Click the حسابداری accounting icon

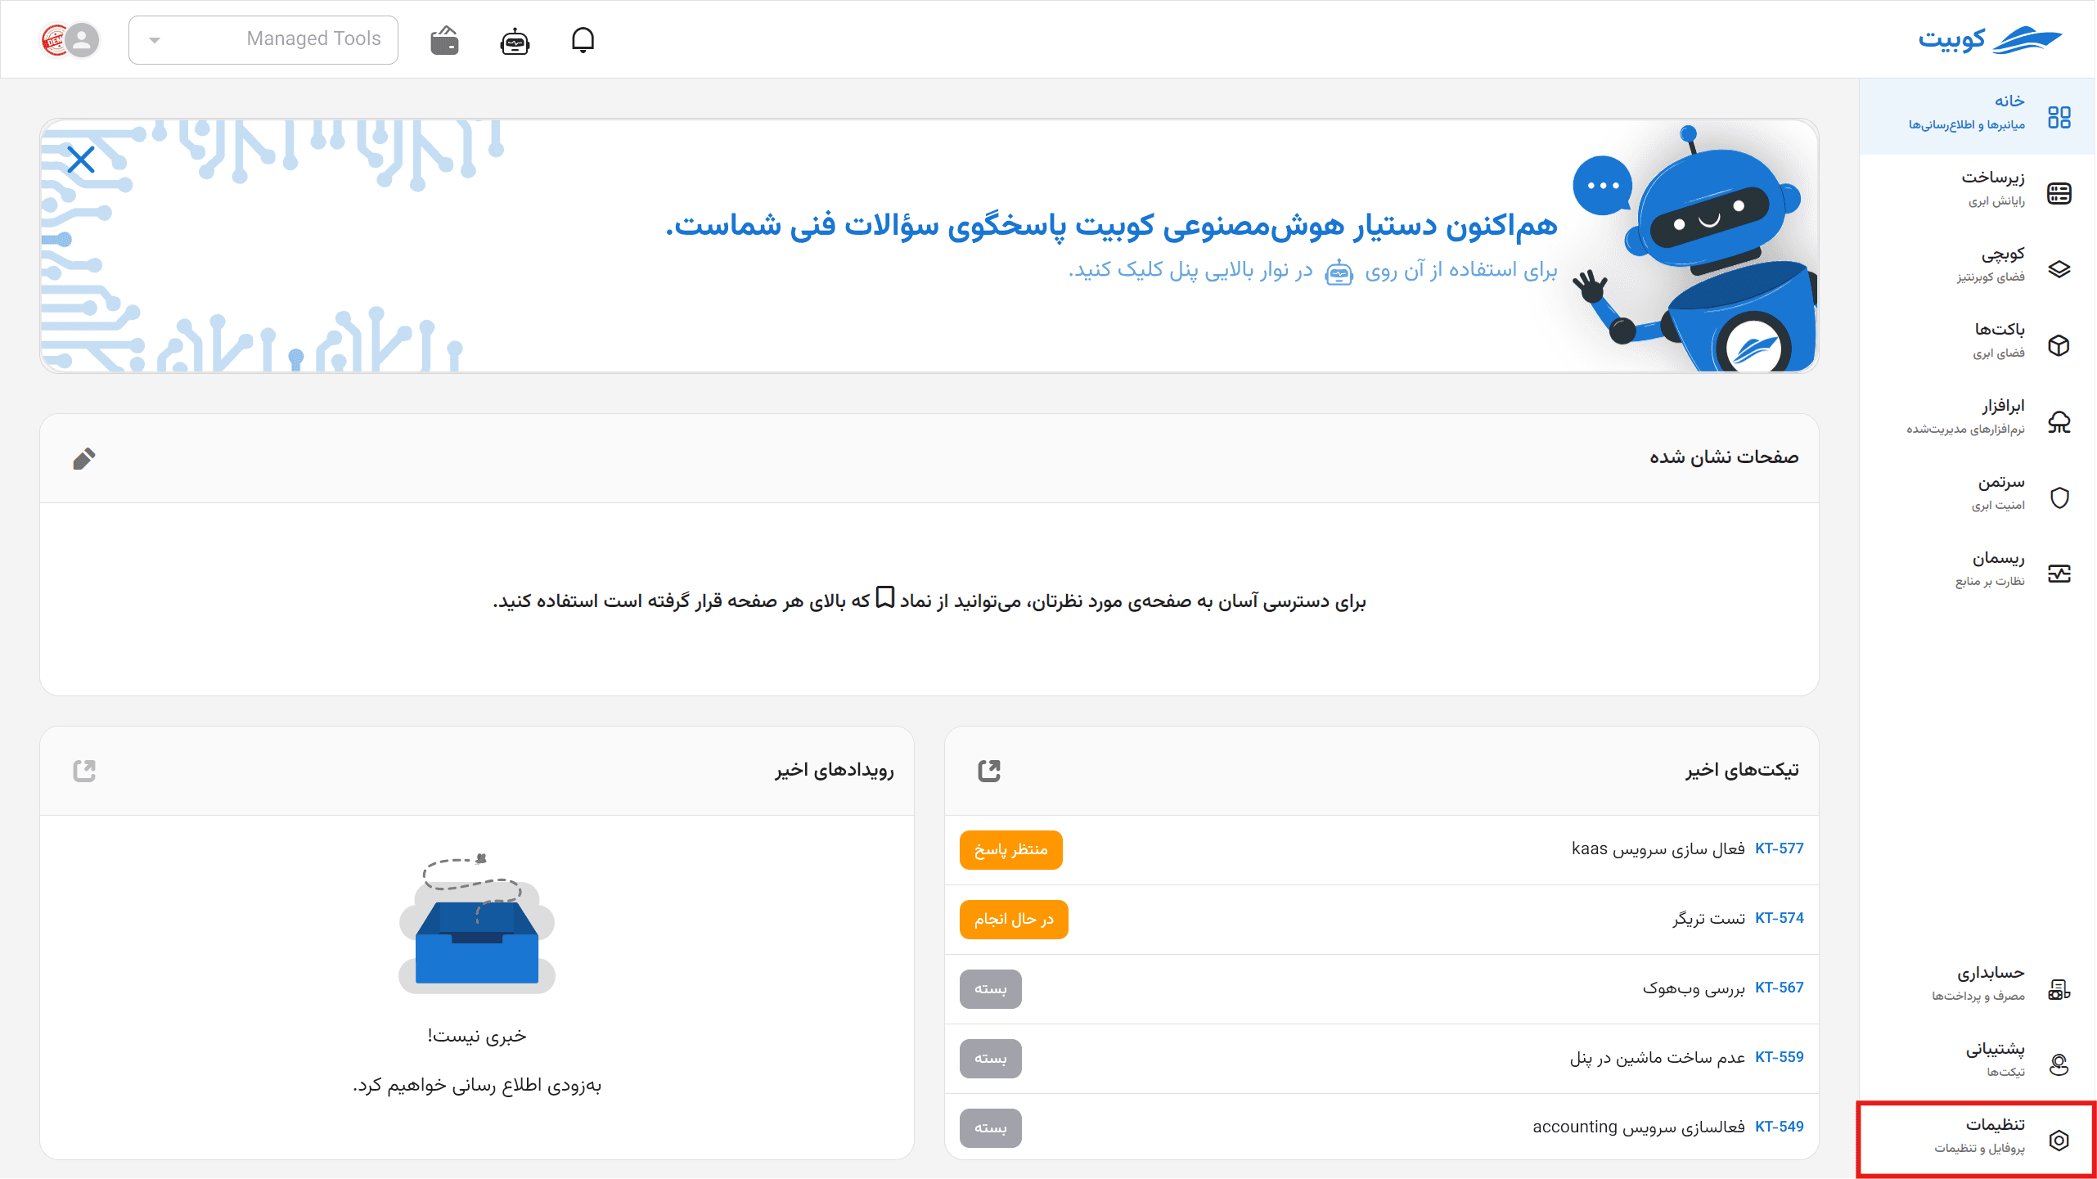(x=2059, y=989)
